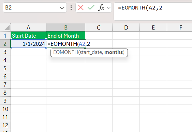Expand the Name Box dropdown arrow
Image resolution: width=192 pixels, height=132 pixels.
point(62,8)
